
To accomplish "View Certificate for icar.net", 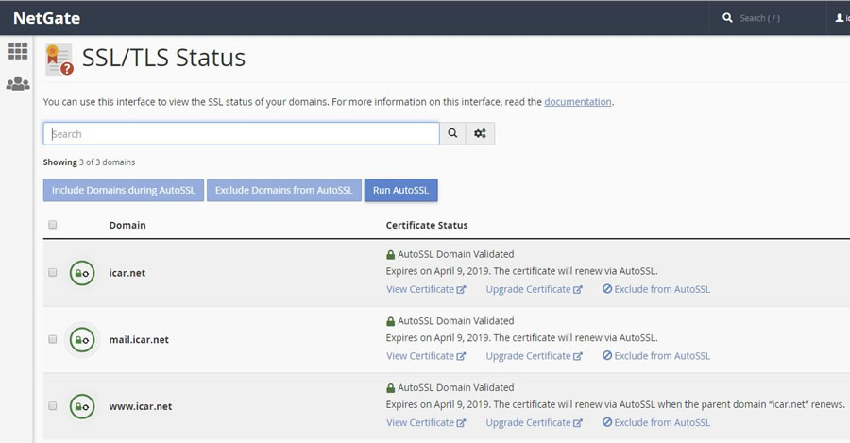I will coord(425,289).
